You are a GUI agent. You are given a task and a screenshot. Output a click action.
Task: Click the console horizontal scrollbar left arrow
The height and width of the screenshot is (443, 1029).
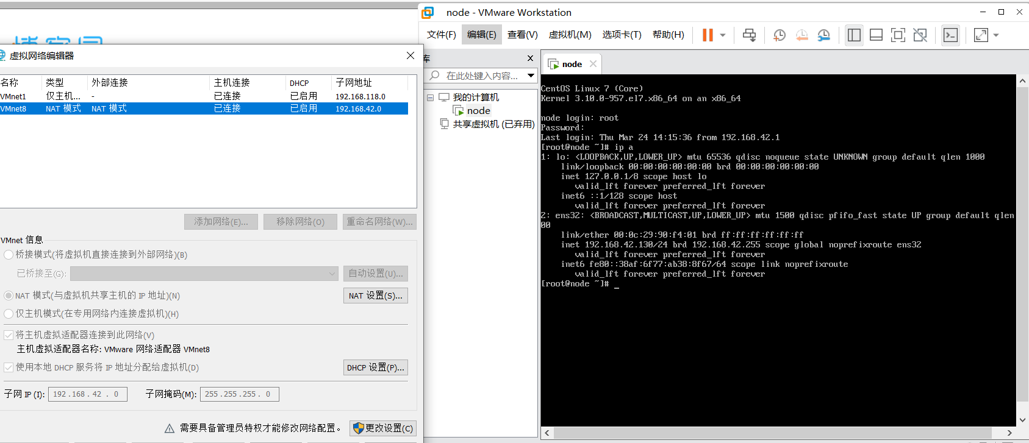547,433
